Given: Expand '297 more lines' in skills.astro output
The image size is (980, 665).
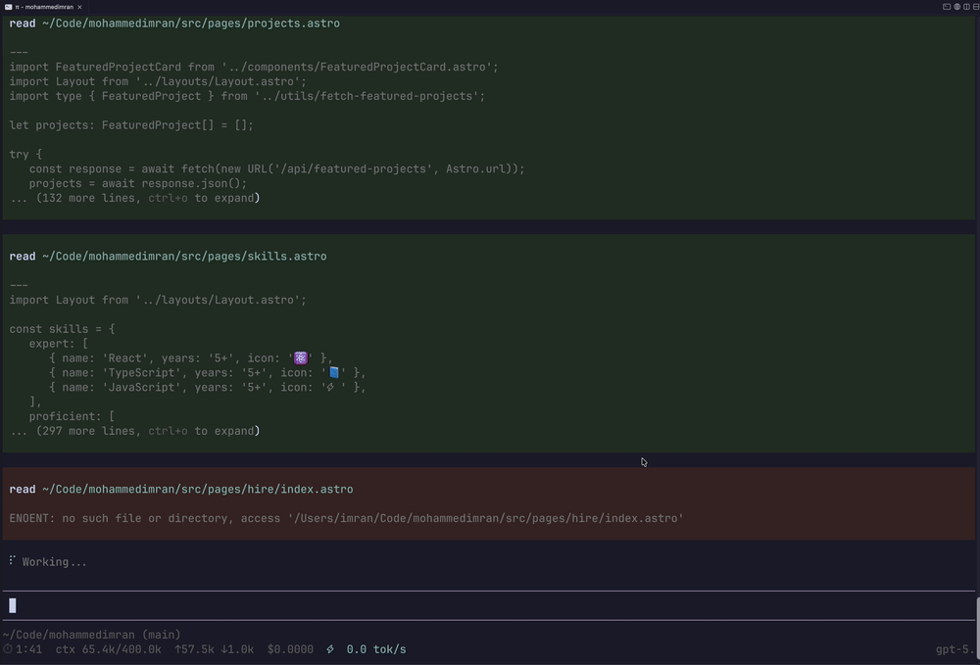Looking at the screenshot, I should (134, 431).
